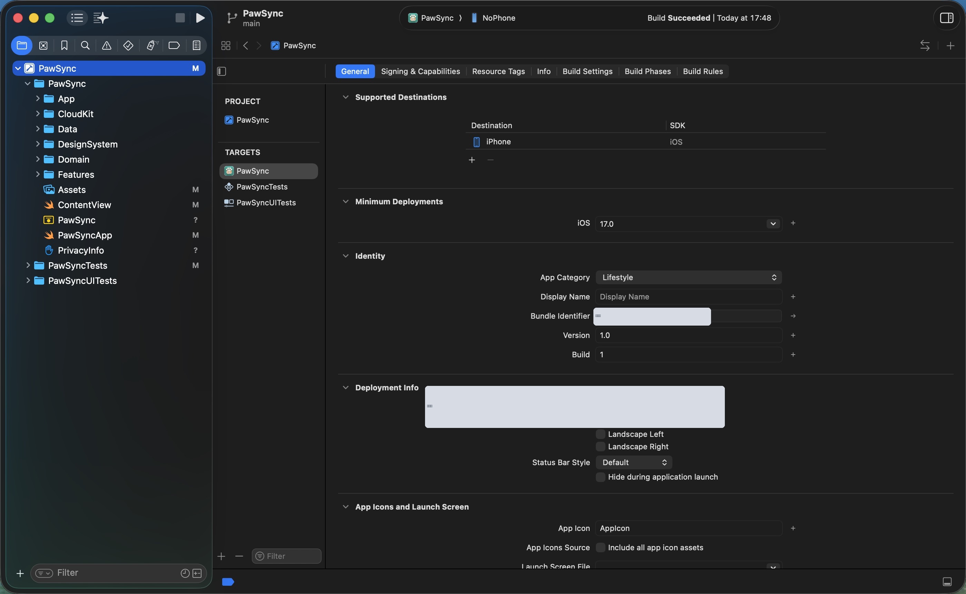Collapse App Icons and Launch Screen section
Image resolution: width=966 pixels, height=594 pixels.
345,507
